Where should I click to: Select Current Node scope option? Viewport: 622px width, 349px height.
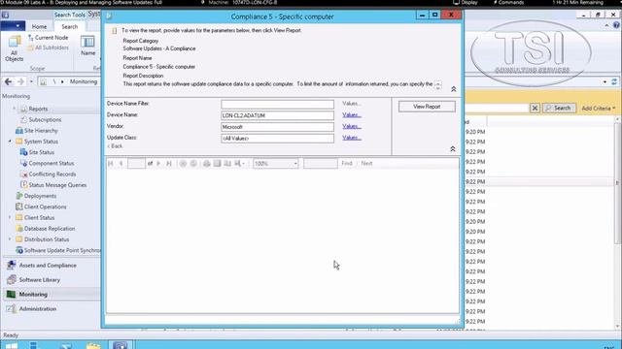(48, 38)
